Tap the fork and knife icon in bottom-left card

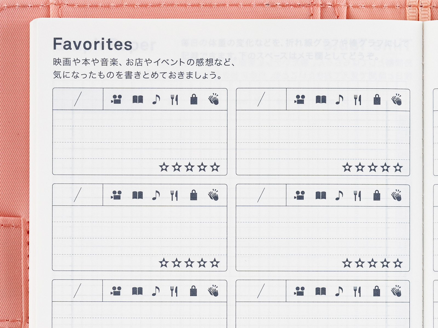(x=174, y=291)
